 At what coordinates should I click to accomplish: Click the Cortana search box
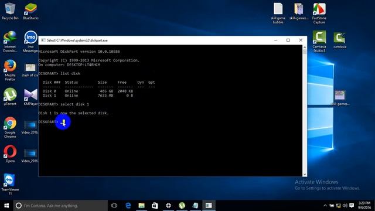[x=60, y=206]
